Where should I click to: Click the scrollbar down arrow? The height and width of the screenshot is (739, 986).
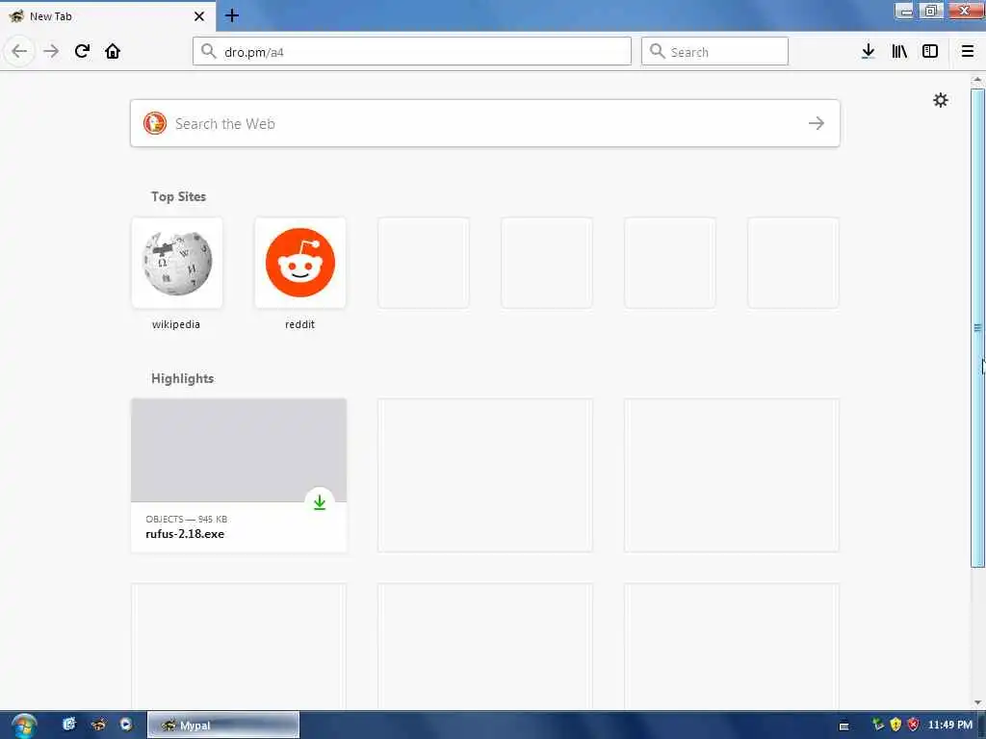(977, 702)
